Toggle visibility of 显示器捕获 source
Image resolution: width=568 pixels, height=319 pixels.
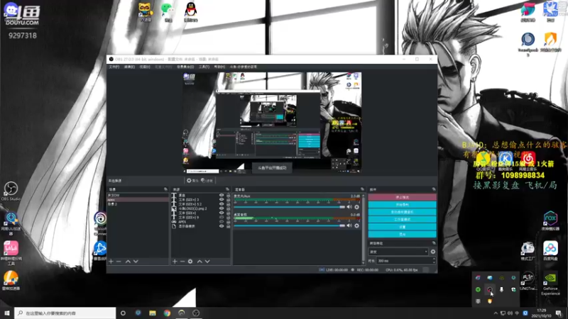tap(222, 226)
